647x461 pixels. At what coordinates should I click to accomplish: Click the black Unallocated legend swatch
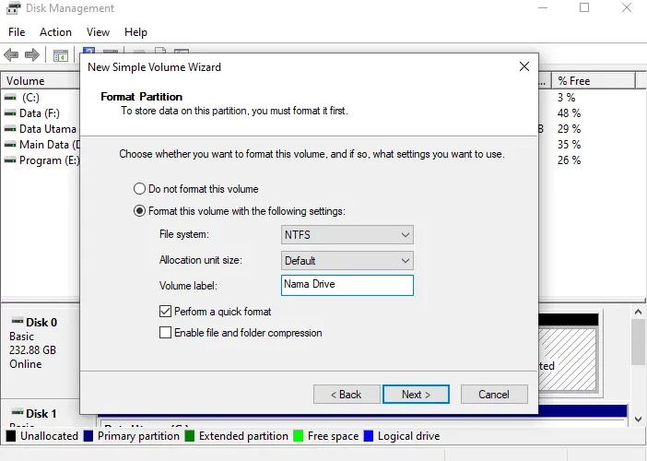point(11,436)
